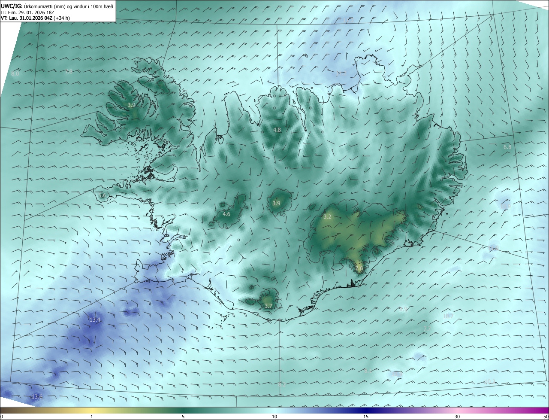
Task: Click the 8.0 value over the sea
Action: pyautogui.click(x=15, y=74)
